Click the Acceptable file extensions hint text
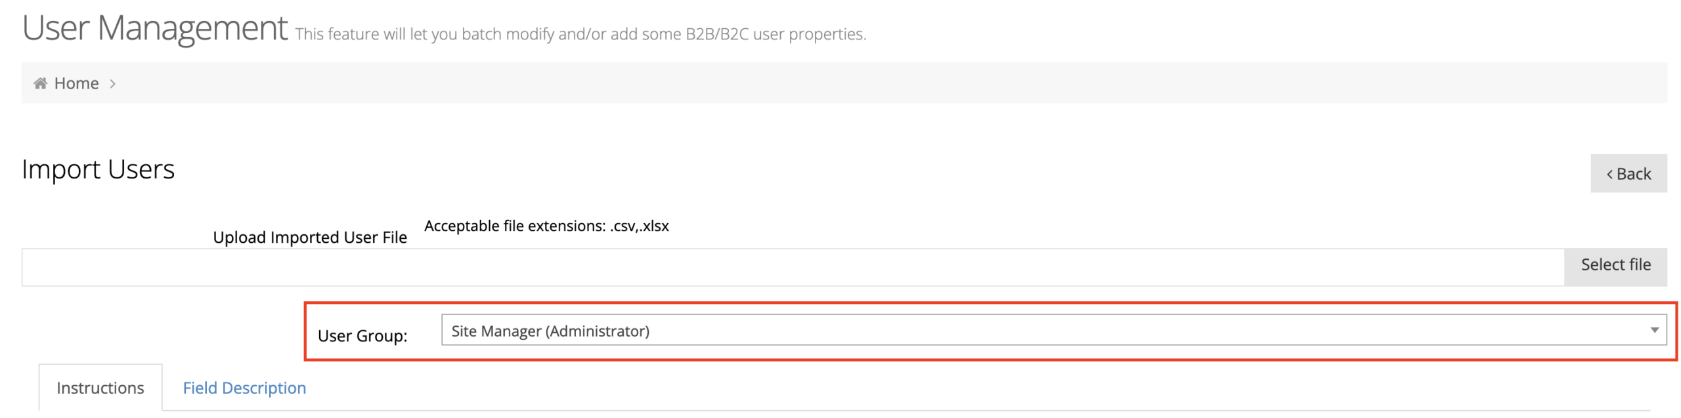 pyautogui.click(x=546, y=226)
